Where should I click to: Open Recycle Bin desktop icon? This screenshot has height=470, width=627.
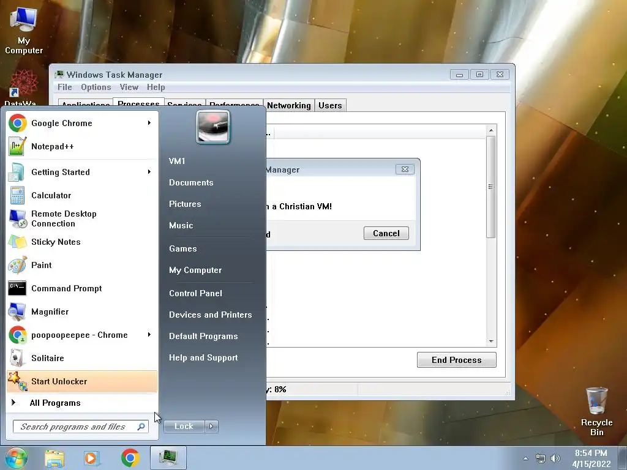pos(596,411)
